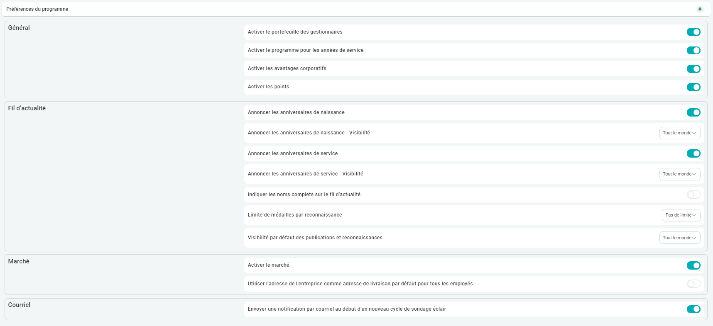Switch off Annoncer les anniversaires de service
The image size is (713, 326).
693,153
